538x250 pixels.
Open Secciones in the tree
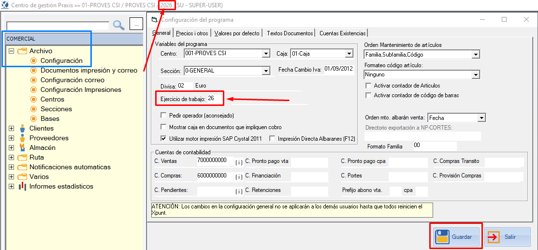click(x=56, y=109)
